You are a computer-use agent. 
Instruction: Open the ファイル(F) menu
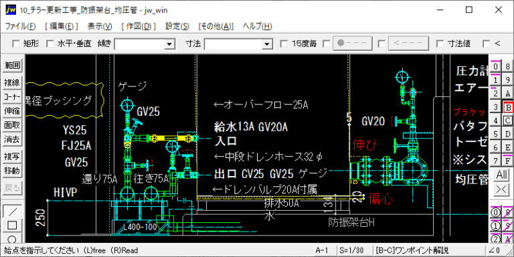pyautogui.click(x=20, y=27)
